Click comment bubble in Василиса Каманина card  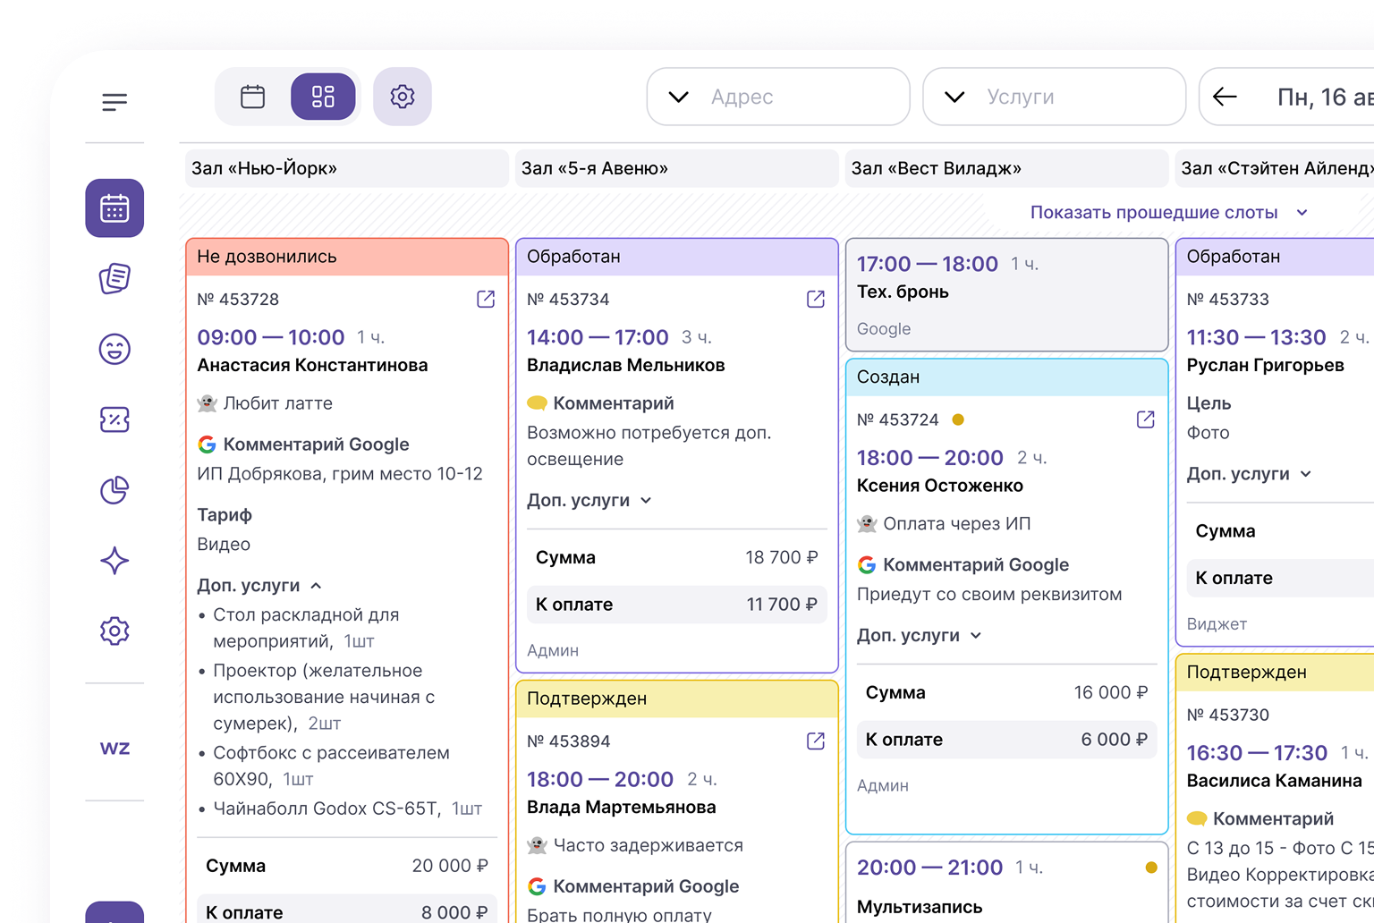click(x=1197, y=819)
